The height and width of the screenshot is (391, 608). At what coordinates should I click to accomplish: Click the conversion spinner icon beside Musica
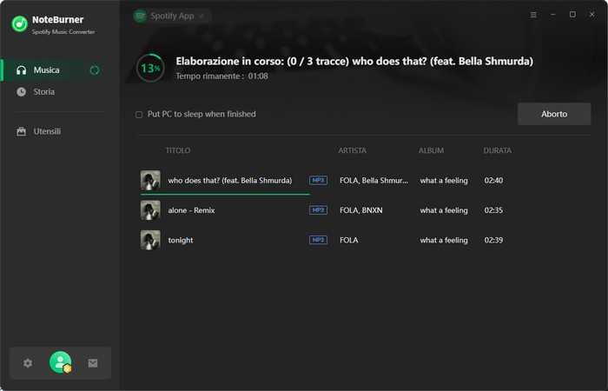[95, 70]
